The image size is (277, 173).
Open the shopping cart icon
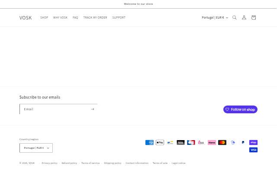pos(254,17)
